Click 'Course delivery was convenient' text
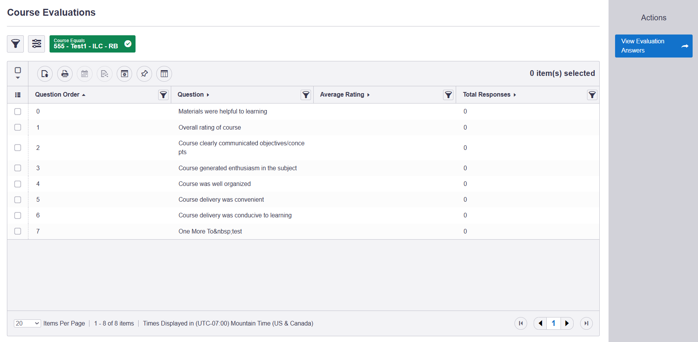This screenshot has width=698, height=342. point(221,200)
